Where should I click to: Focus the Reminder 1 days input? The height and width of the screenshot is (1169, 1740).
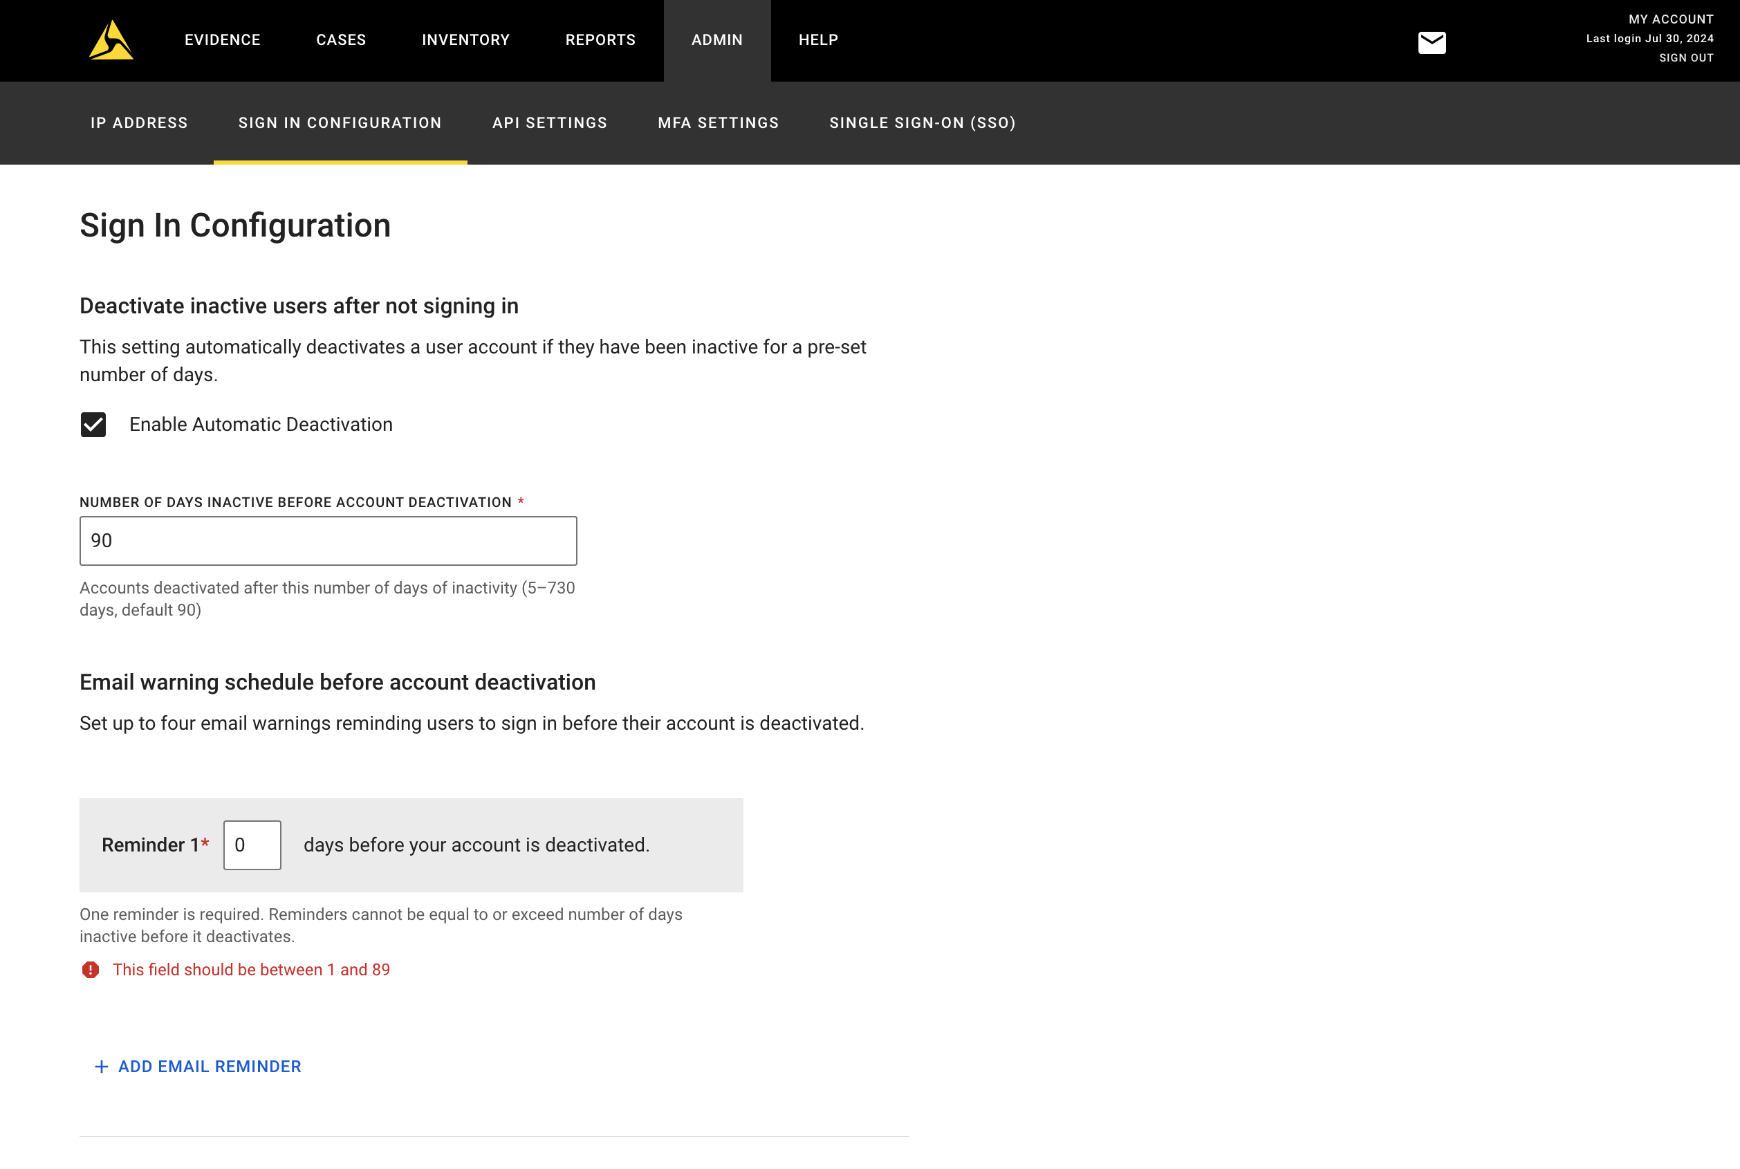click(252, 845)
